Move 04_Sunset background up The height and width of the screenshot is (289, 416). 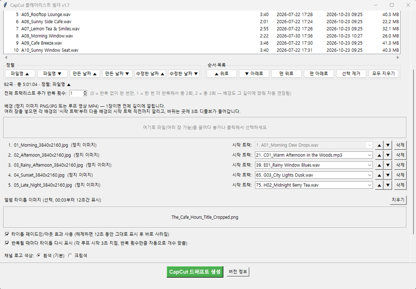click(379, 175)
